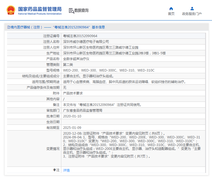Click the 型号规格 model list value
212x178 pixels.
click(x=109, y=70)
